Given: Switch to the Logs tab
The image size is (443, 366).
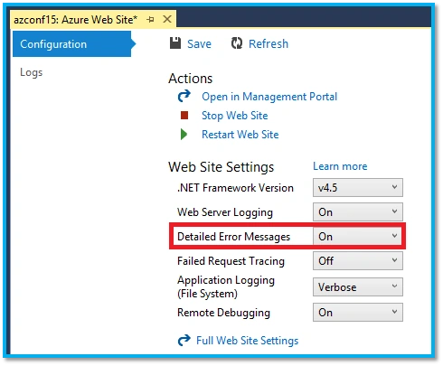Looking at the screenshot, I should pos(32,72).
